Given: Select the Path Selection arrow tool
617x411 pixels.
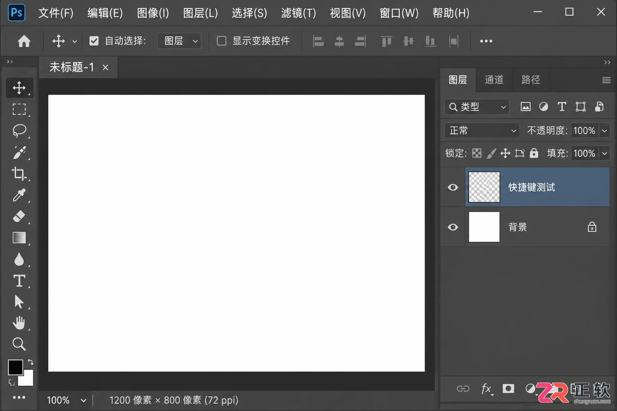Looking at the screenshot, I should click(19, 302).
